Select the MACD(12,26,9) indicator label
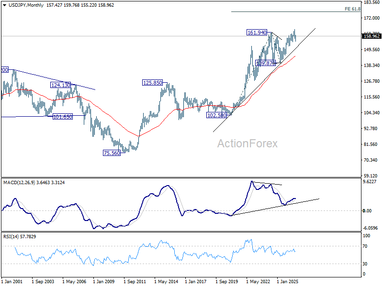The width and height of the screenshot is (383, 287). point(19,183)
